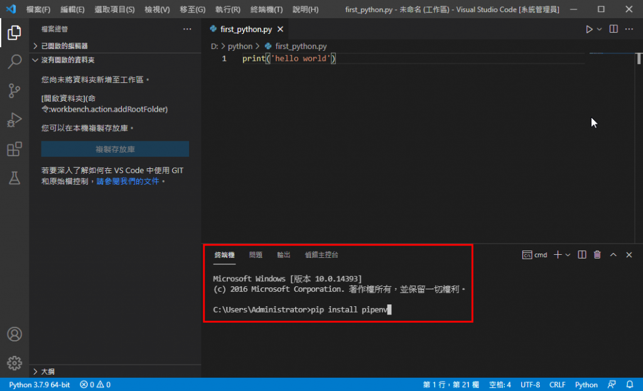Switch to the 偵錯主控台 panel tab
This screenshot has height=391, width=643.
coord(321,255)
